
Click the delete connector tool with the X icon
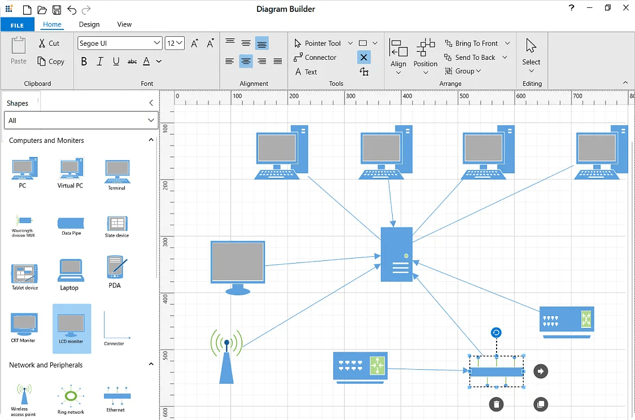[363, 57]
